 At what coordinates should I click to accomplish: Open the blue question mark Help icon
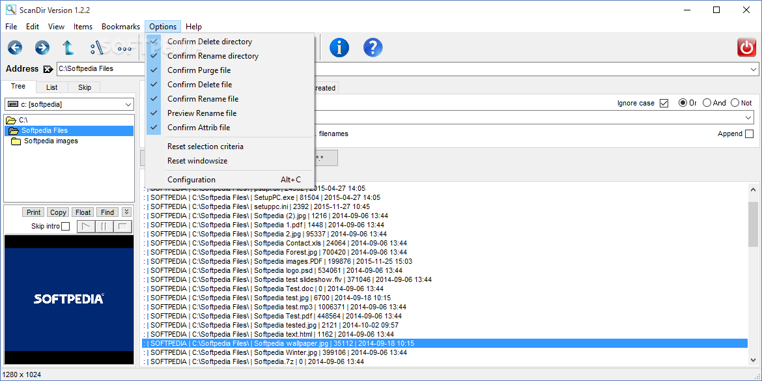tap(373, 48)
